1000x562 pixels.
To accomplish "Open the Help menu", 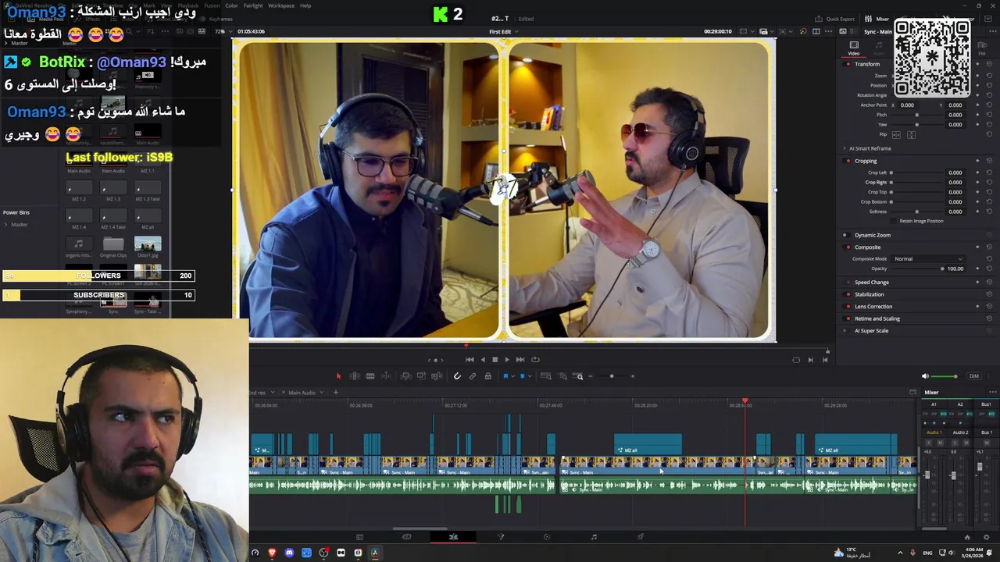I will click(305, 5).
